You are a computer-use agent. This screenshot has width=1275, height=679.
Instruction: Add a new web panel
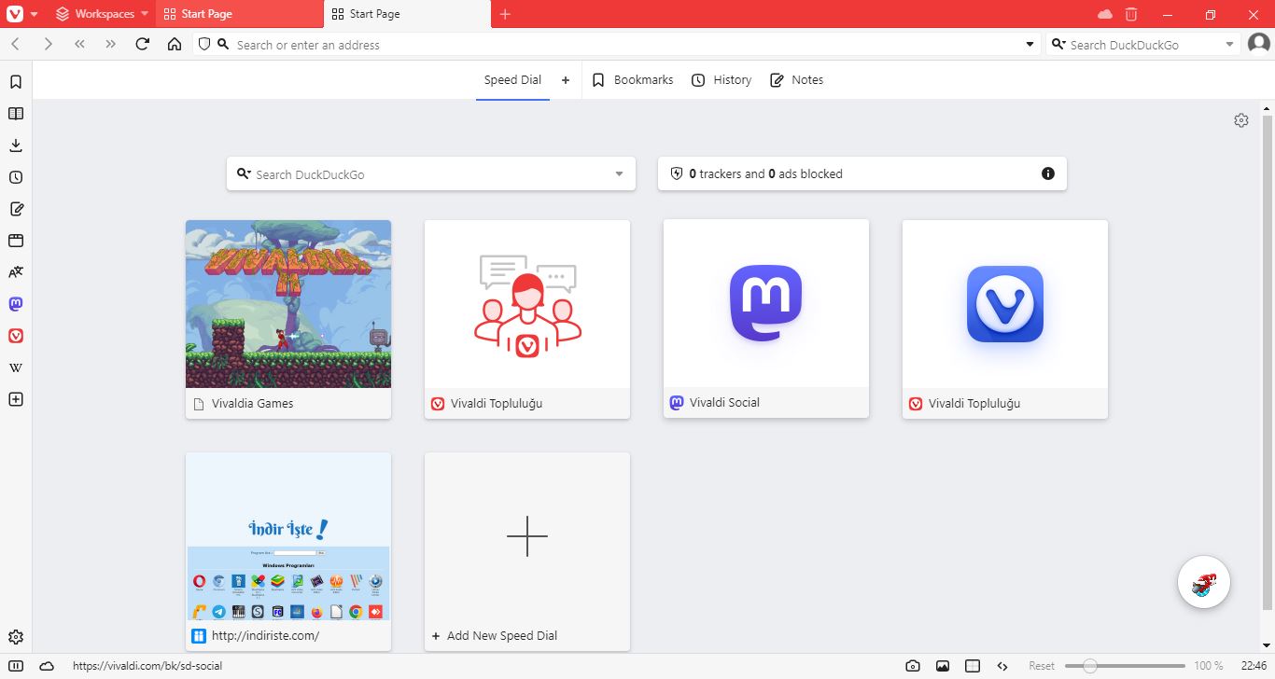click(16, 399)
